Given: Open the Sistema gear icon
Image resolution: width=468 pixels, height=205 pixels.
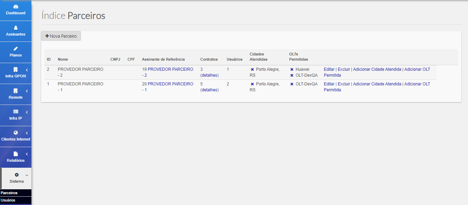Looking at the screenshot, I should (16, 175).
